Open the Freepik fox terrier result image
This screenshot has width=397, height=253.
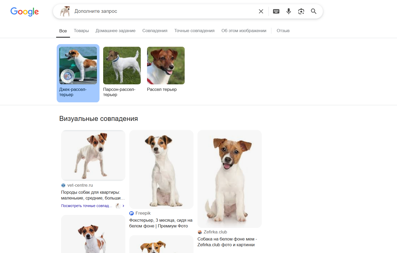(x=161, y=169)
